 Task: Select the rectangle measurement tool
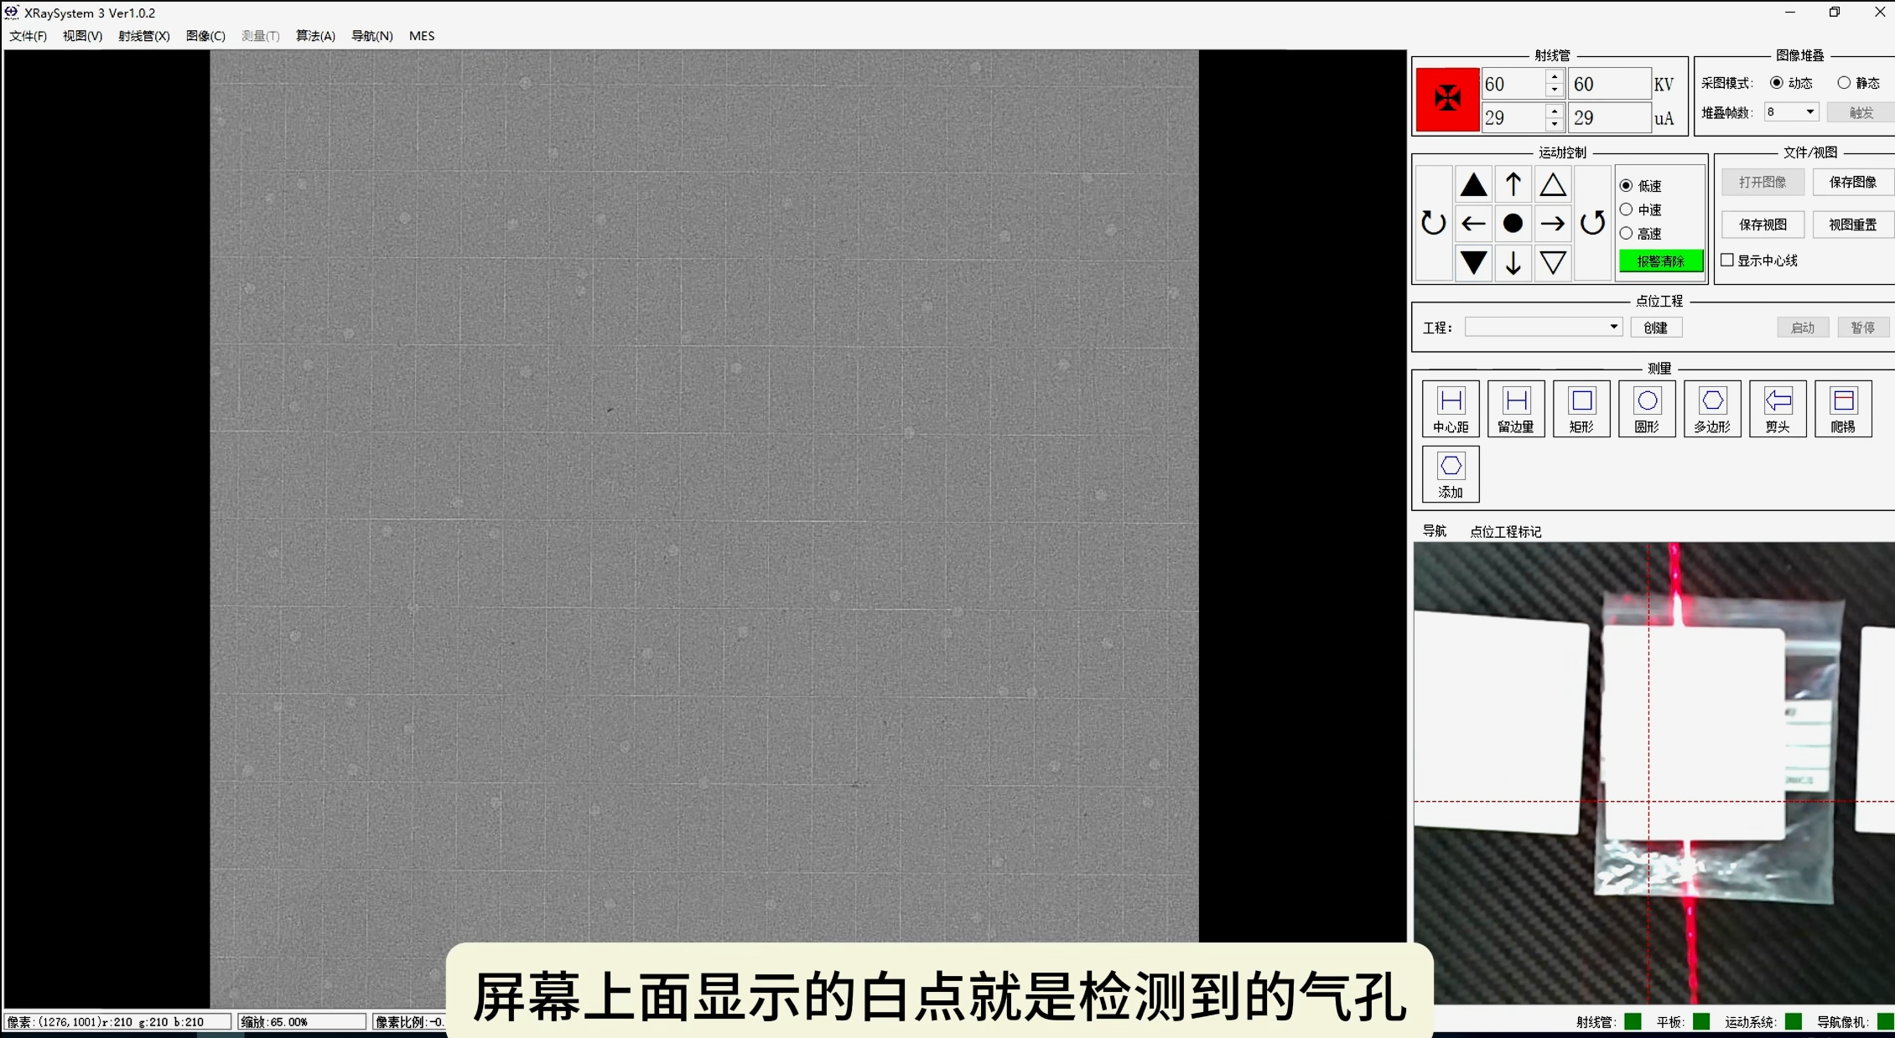(x=1581, y=409)
